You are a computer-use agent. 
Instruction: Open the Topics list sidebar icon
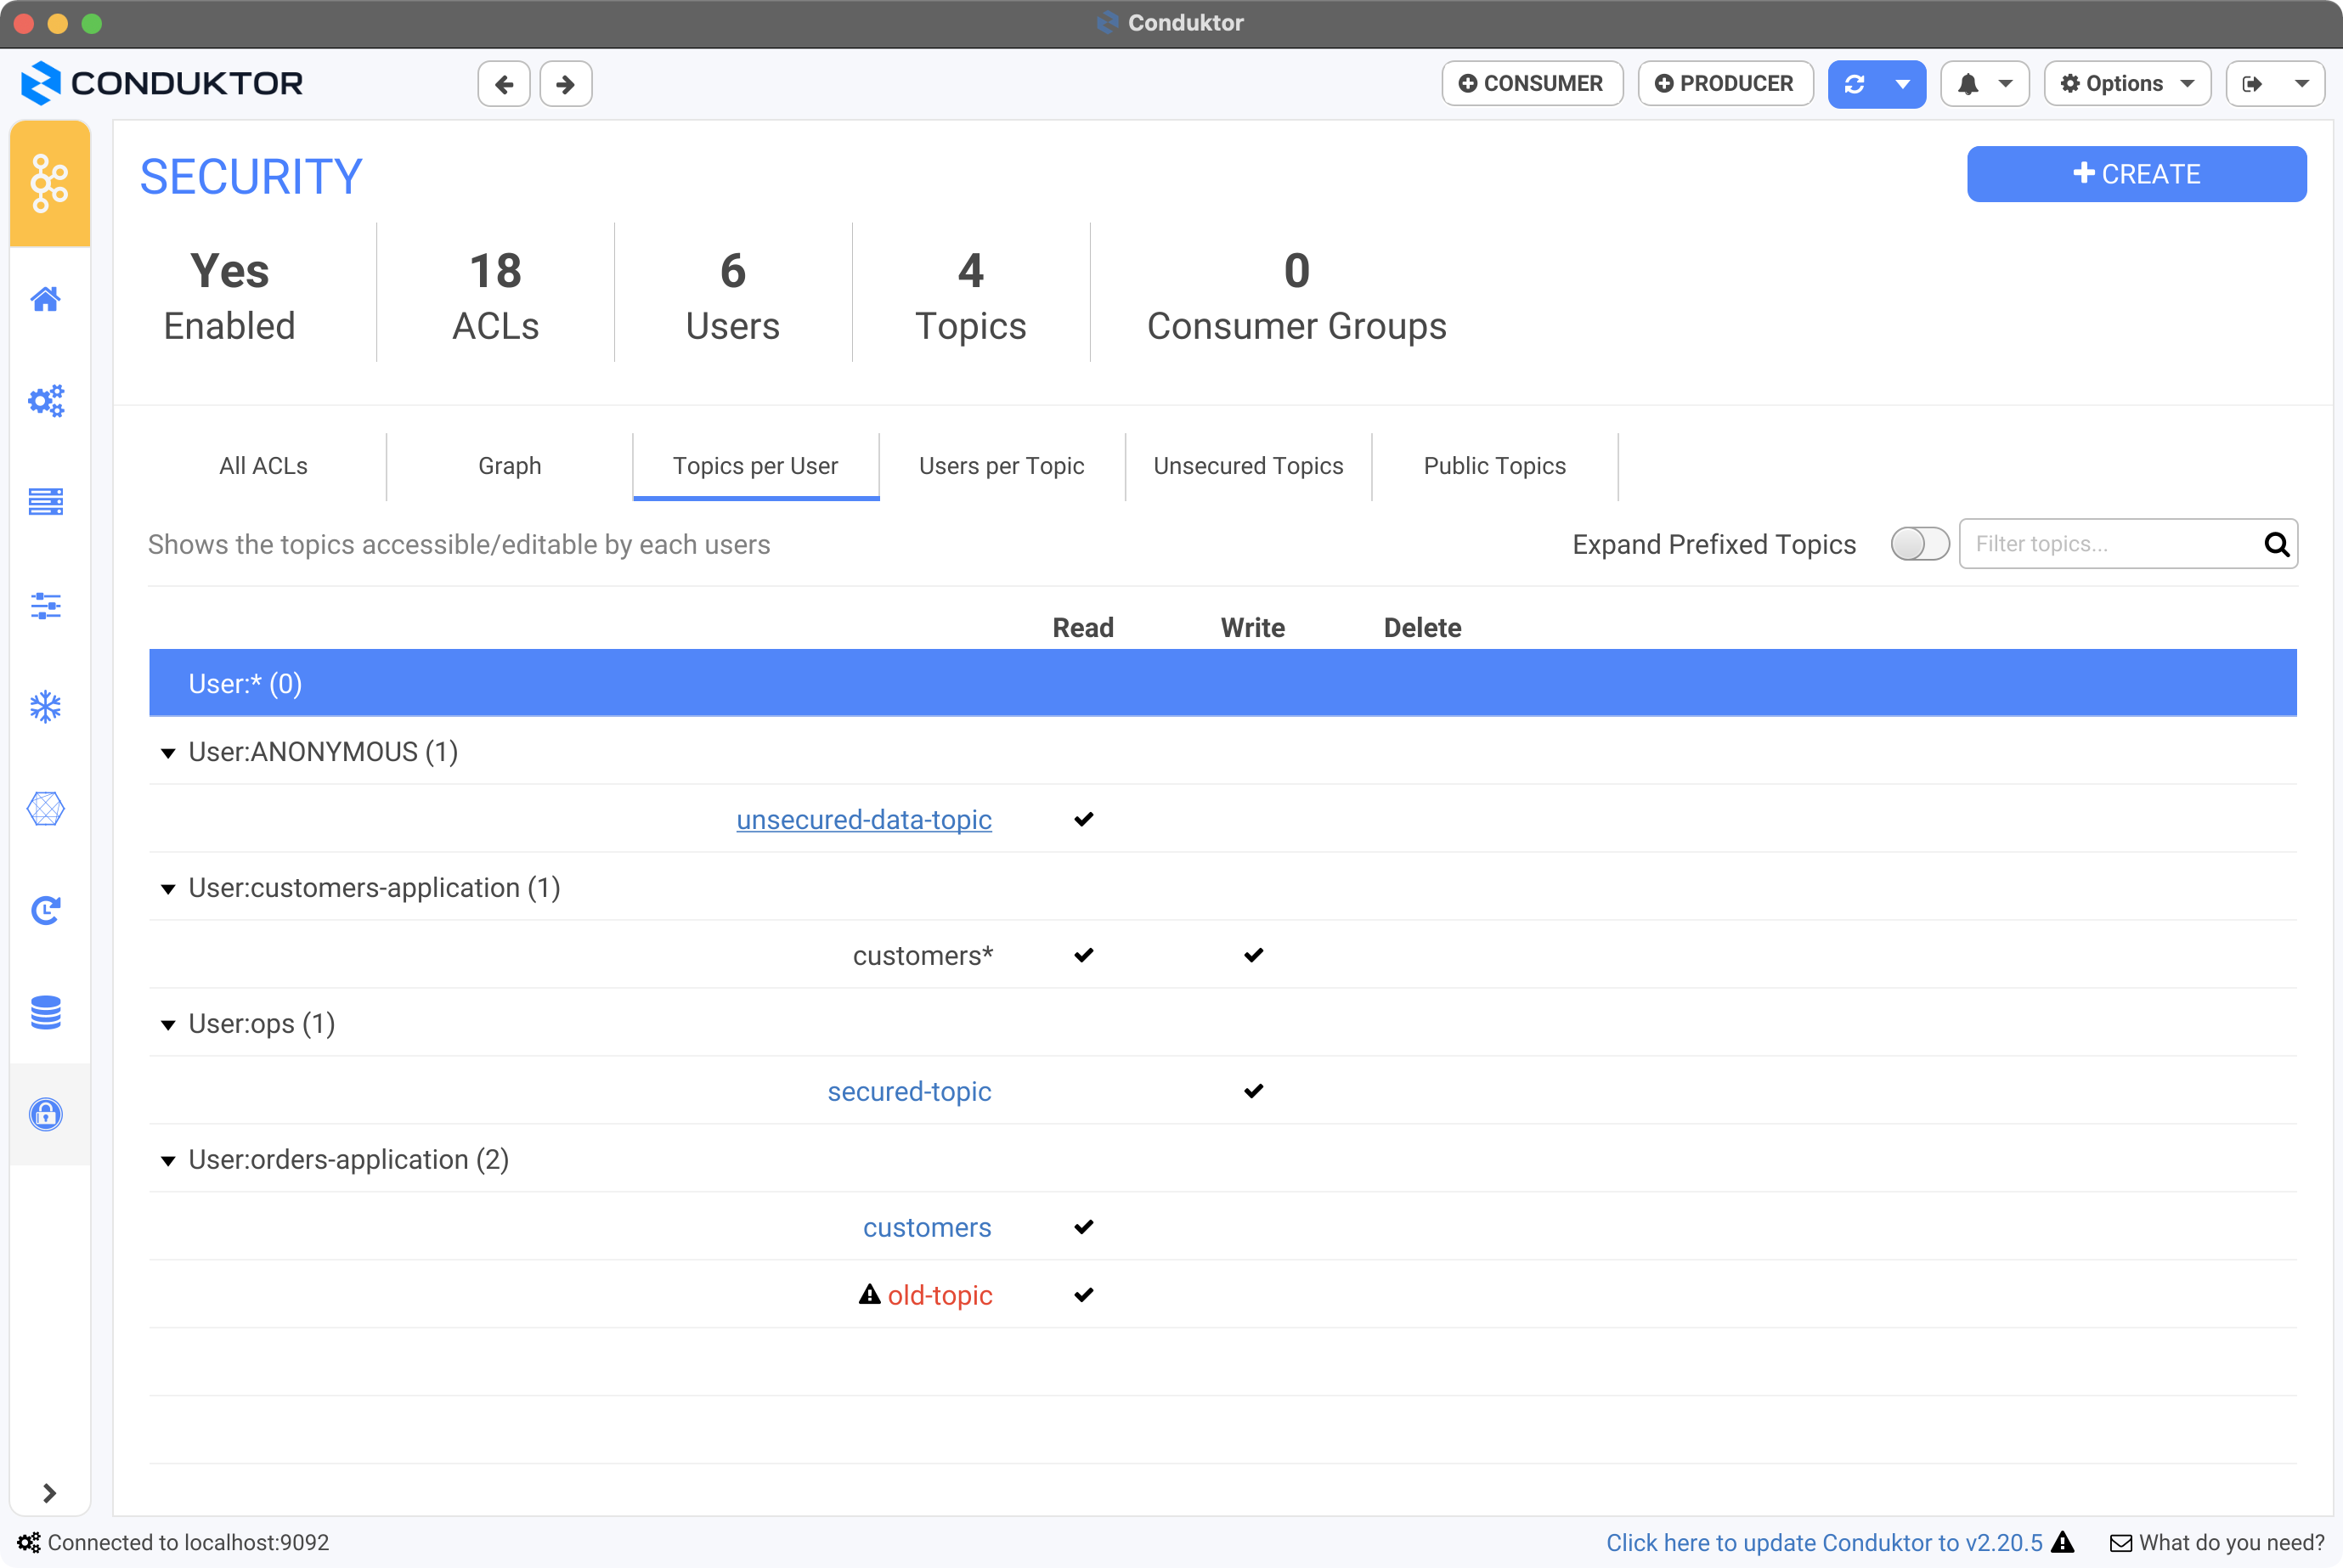[x=46, y=501]
